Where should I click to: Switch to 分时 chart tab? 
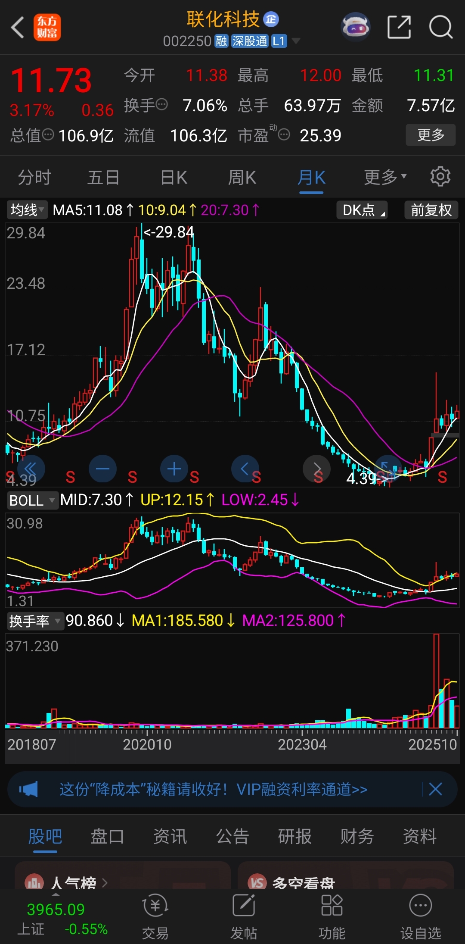tap(34, 177)
